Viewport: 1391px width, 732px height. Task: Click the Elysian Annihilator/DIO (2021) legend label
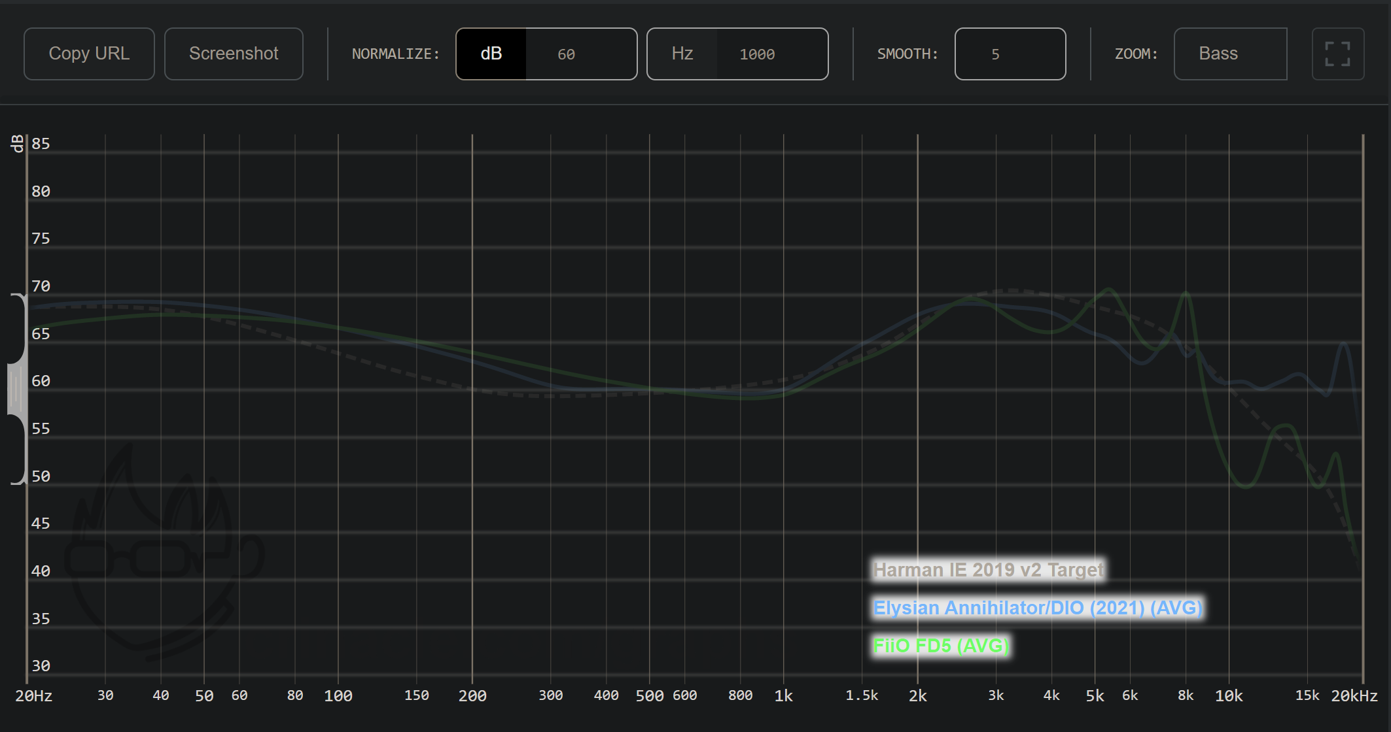(1038, 608)
